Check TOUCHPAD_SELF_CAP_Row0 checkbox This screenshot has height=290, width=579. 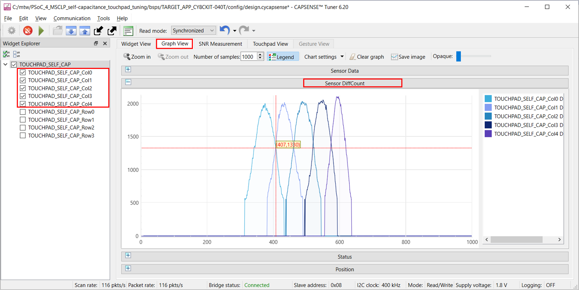23,112
